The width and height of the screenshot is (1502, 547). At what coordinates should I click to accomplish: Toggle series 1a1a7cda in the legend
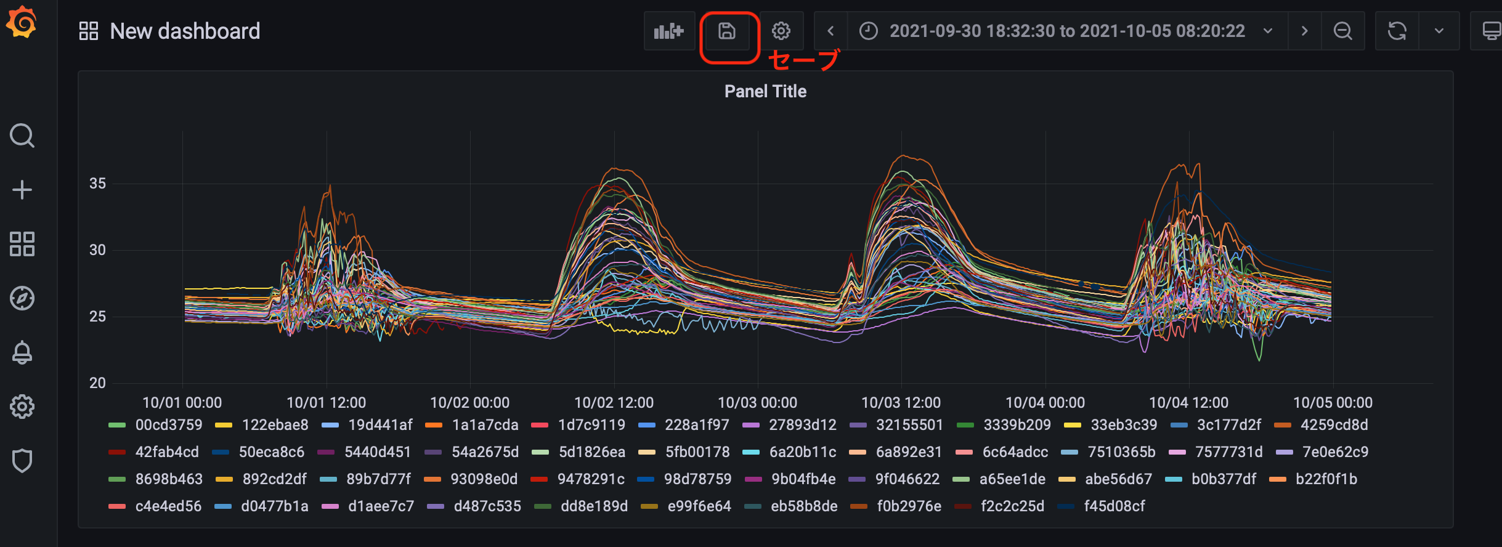point(485,425)
